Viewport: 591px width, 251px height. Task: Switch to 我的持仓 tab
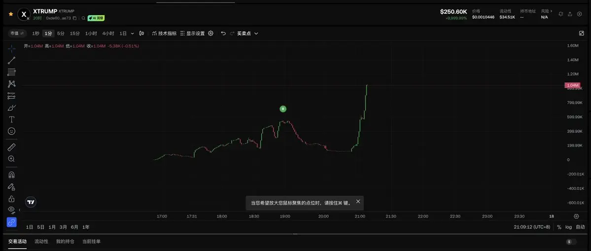tap(65, 242)
